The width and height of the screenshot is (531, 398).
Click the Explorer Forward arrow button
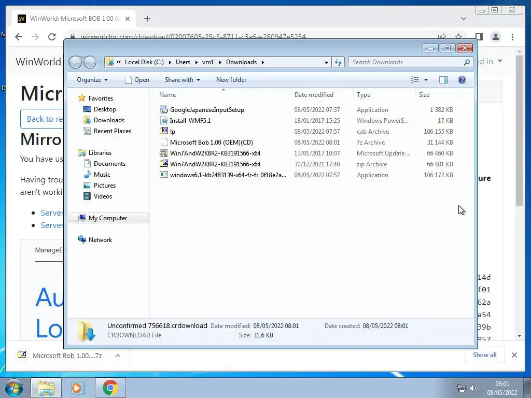pyautogui.click(x=90, y=62)
